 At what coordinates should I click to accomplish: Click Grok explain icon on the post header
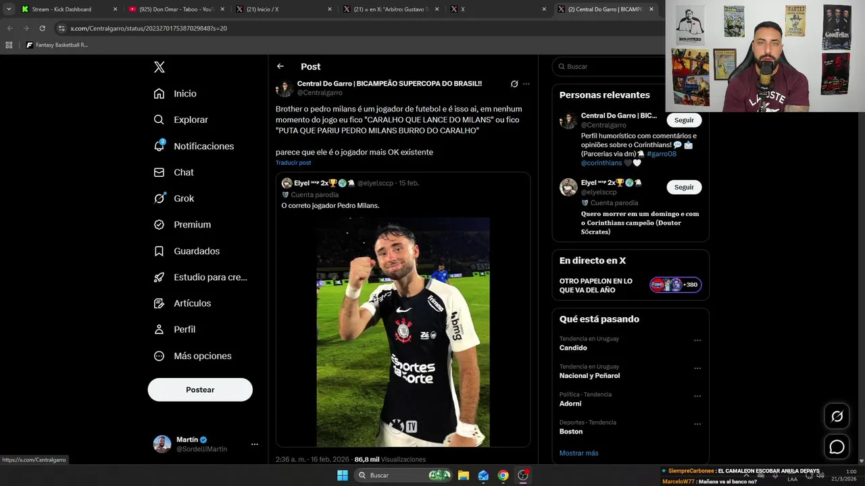[x=514, y=84]
